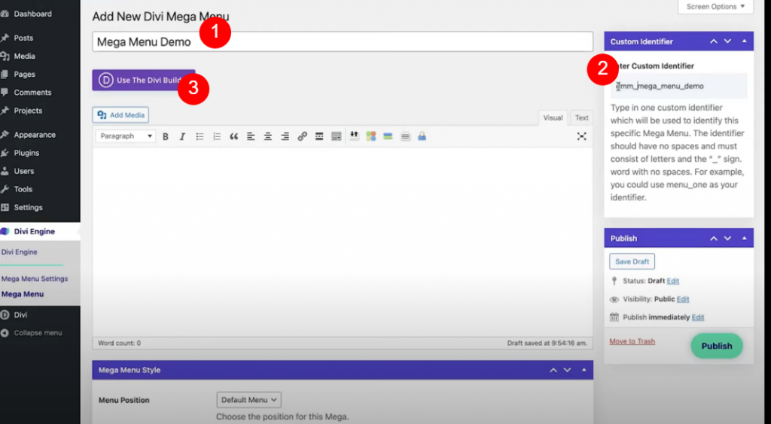Switch to the Visual editor tab
Screen dimensions: 771x424
click(x=553, y=118)
